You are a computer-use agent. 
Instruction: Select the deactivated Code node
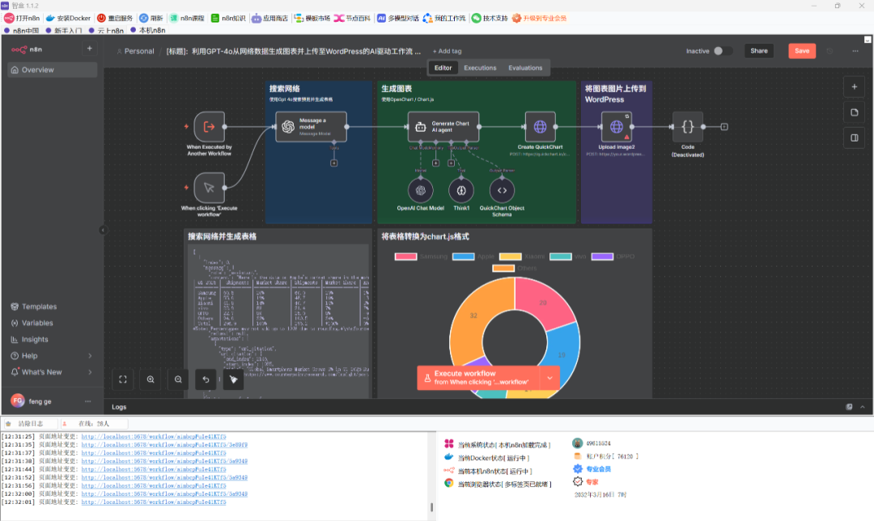click(x=688, y=127)
